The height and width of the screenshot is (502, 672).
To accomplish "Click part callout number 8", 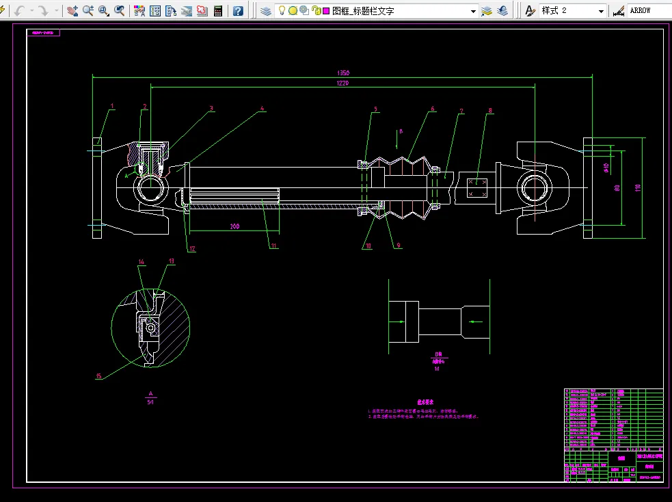I will tap(490, 111).
